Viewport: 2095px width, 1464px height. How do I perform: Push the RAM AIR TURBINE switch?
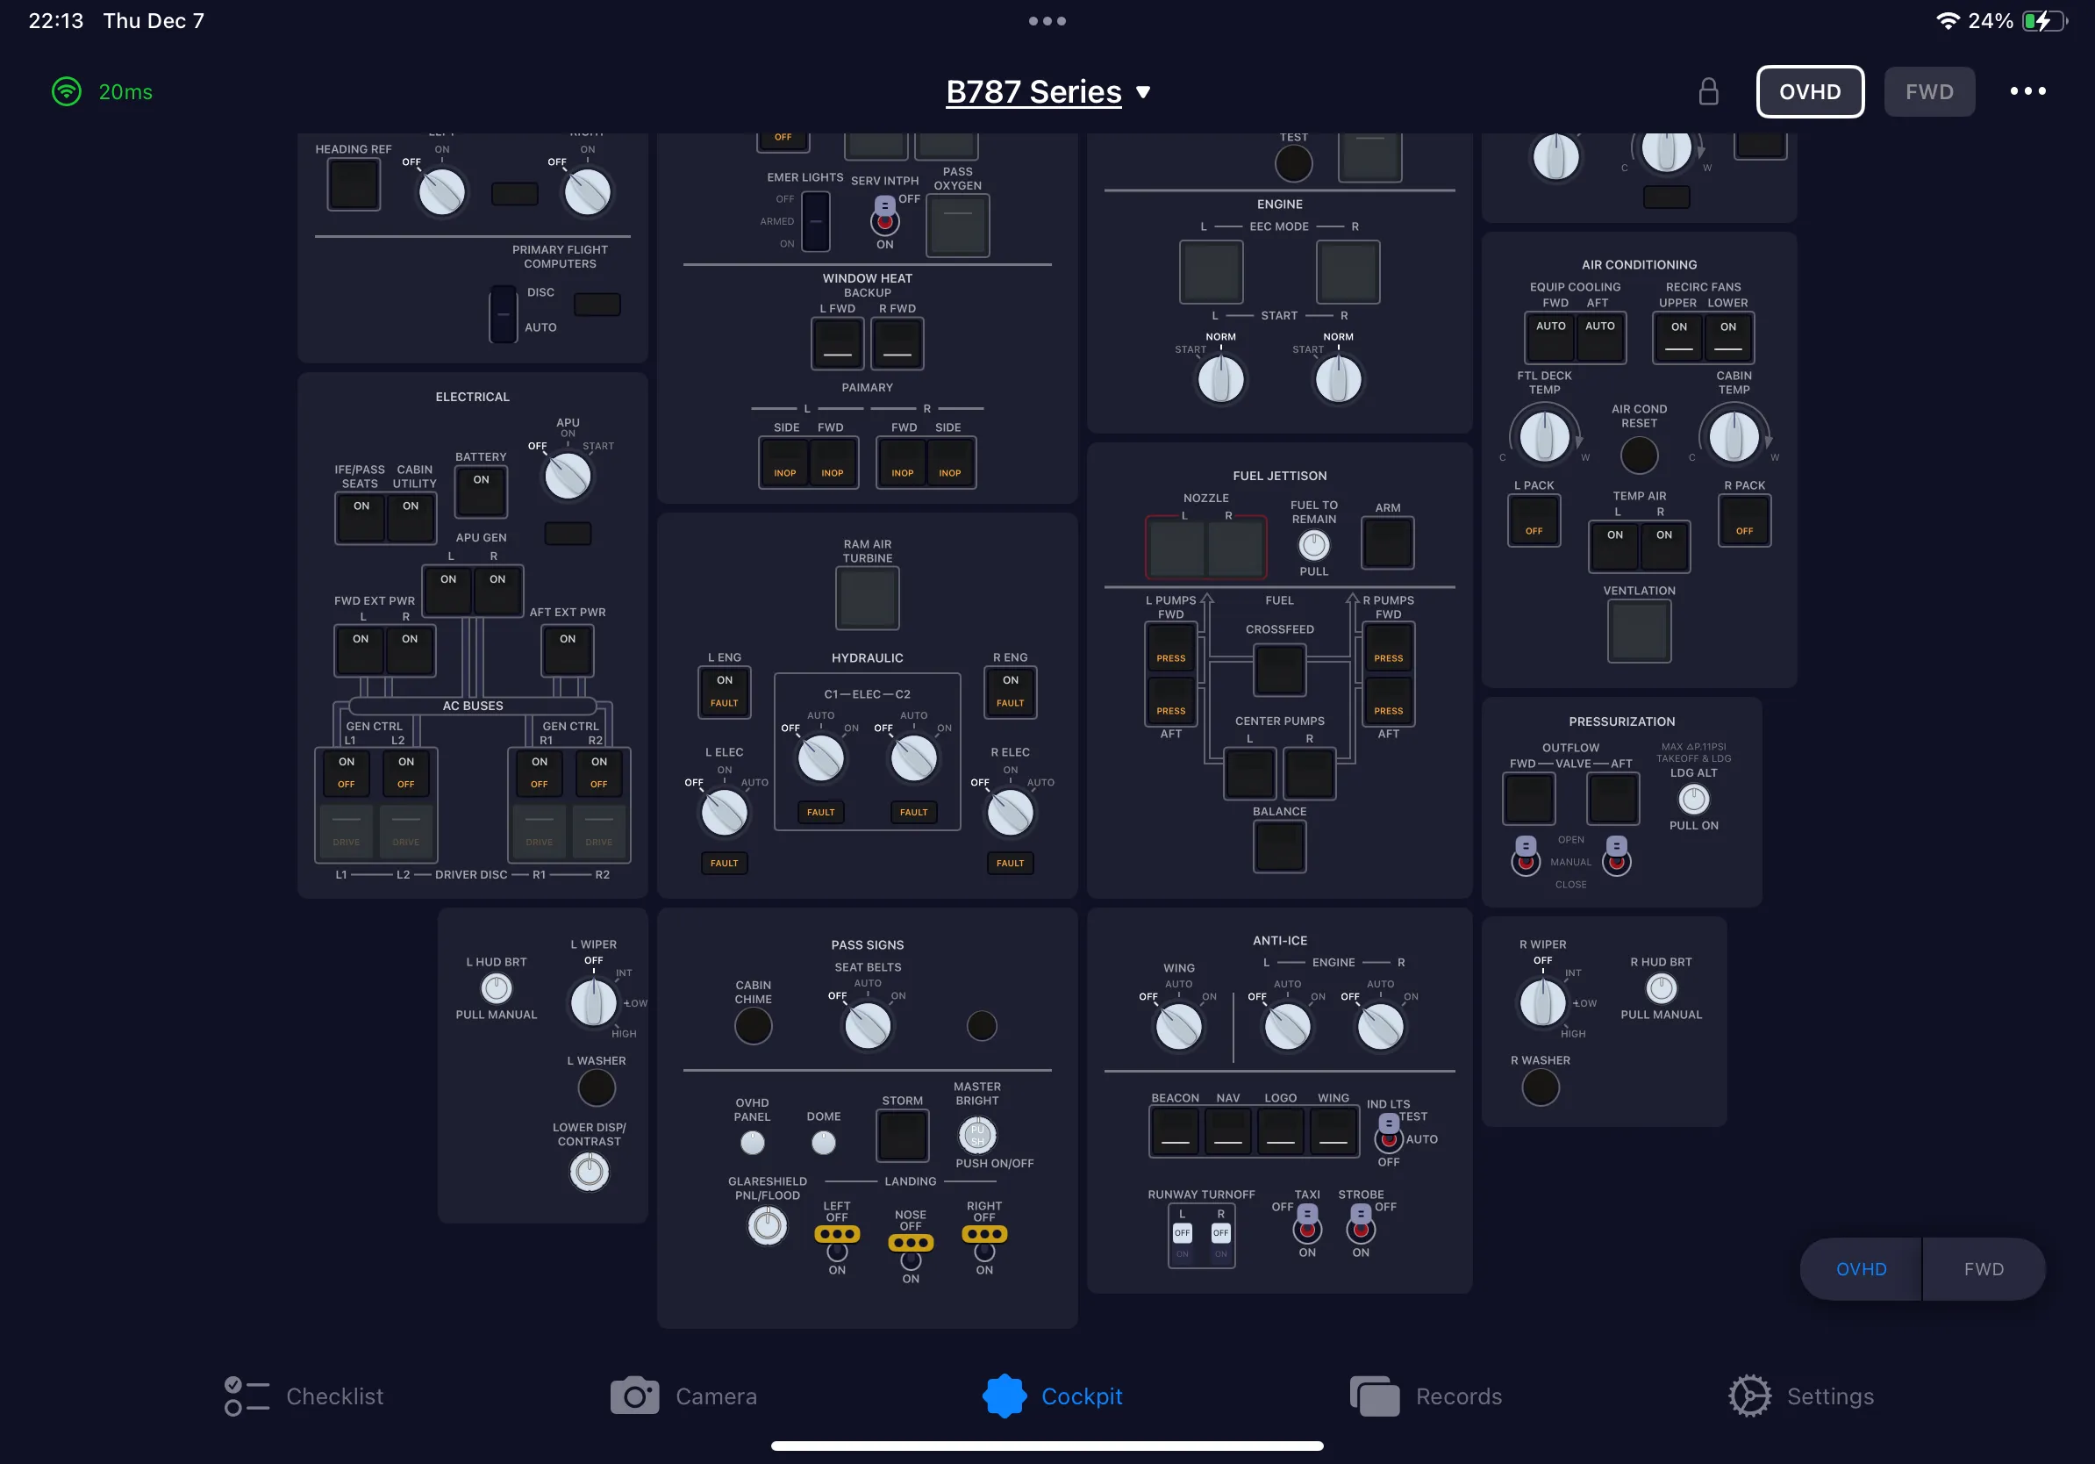[867, 599]
